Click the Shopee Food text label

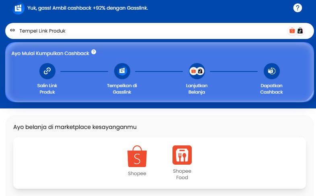182,174
